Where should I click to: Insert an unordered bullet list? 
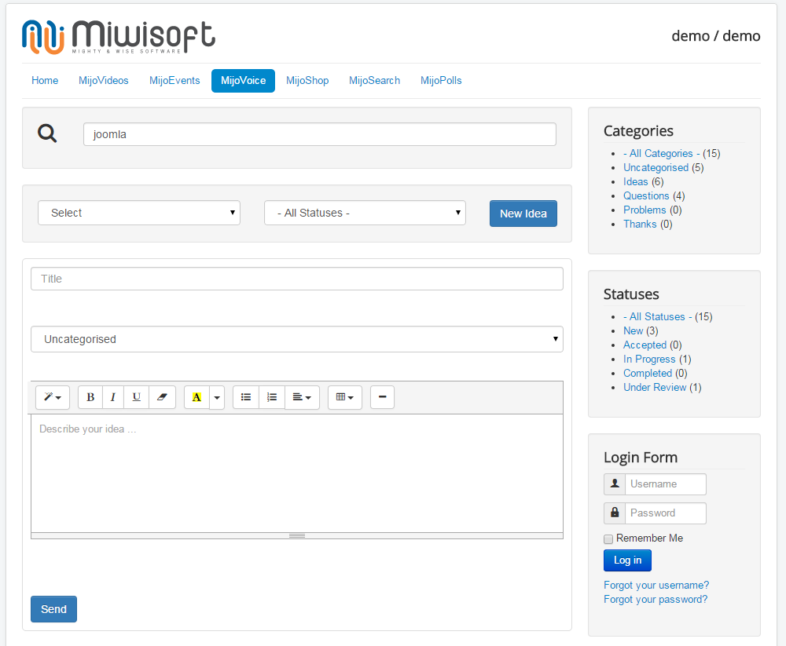246,397
